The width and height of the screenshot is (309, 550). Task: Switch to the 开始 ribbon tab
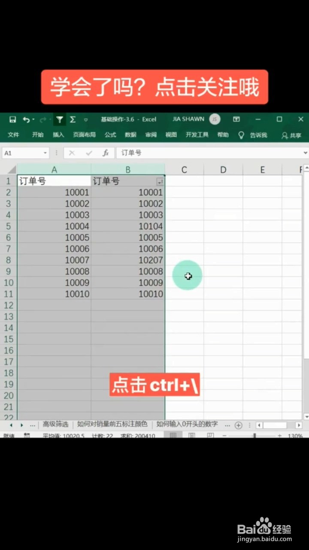[x=38, y=135]
